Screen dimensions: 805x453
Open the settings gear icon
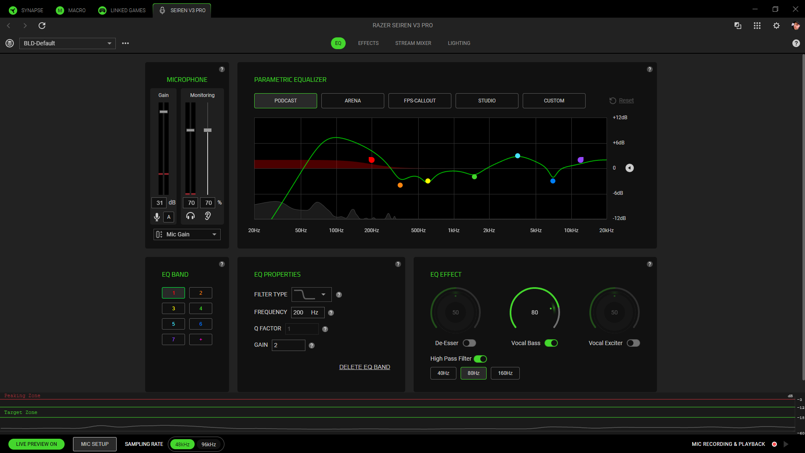pos(776,26)
